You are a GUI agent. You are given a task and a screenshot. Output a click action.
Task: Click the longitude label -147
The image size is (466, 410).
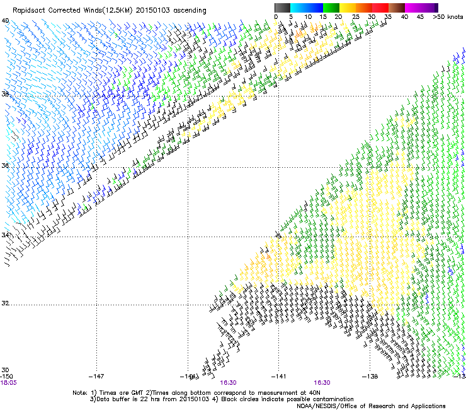[96, 377]
